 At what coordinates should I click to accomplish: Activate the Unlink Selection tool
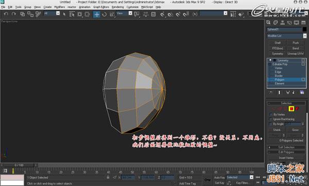pyautogui.click(x=30, y=14)
